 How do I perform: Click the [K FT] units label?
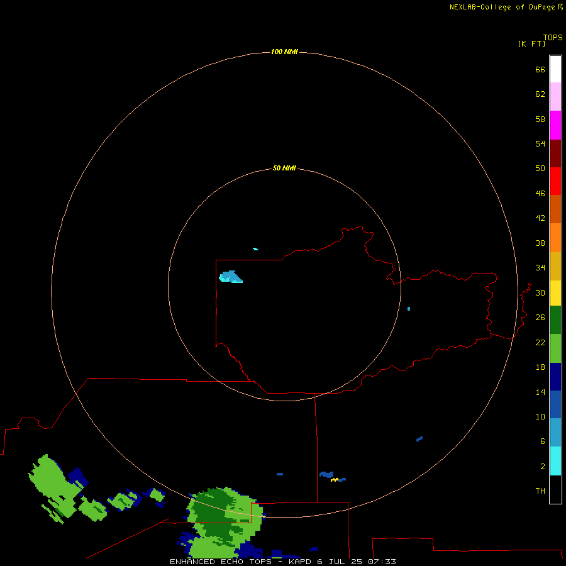(x=531, y=43)
